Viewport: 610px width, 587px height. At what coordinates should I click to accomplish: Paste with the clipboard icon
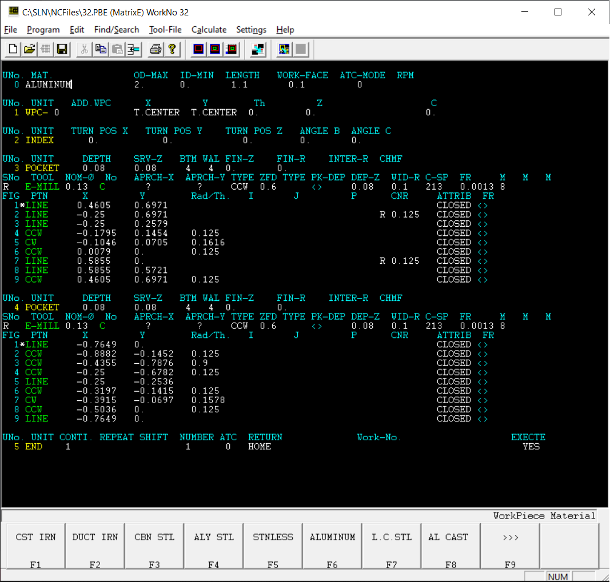(117, 49)
